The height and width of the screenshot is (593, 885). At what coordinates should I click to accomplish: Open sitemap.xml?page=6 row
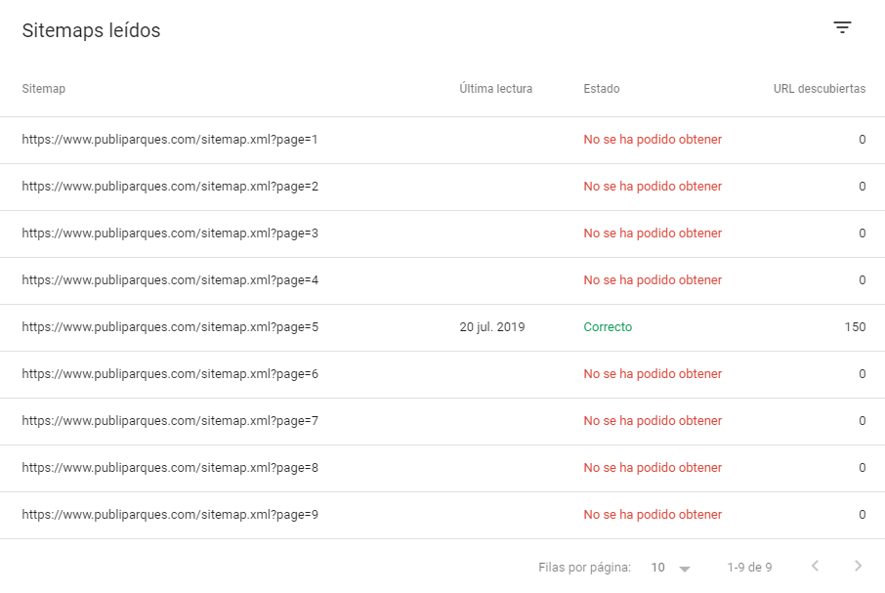pos(442,374)
